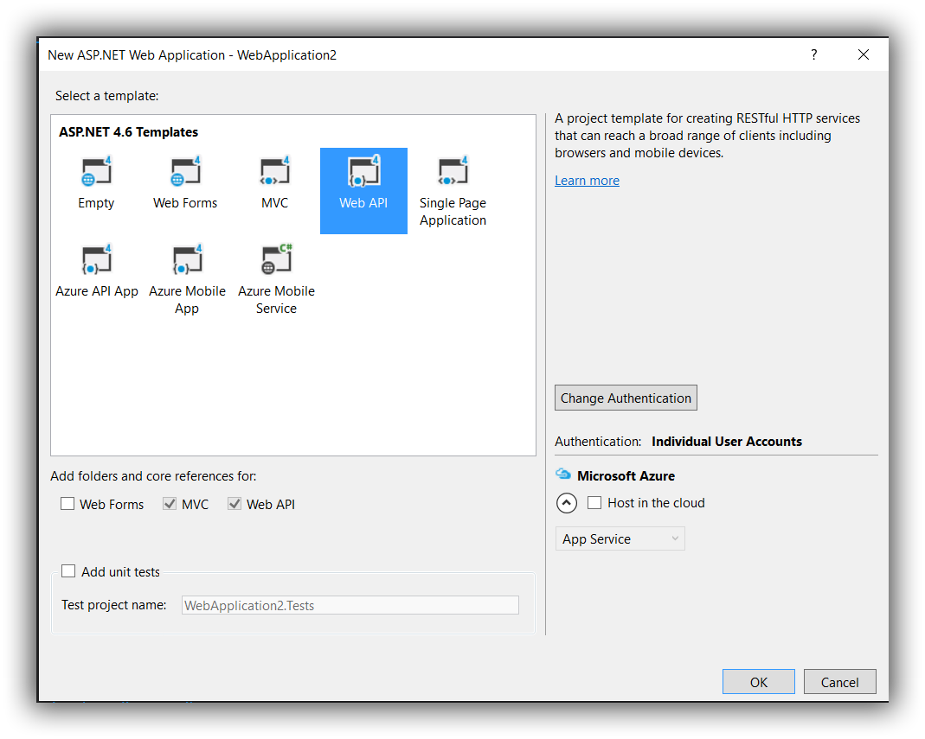Select the Empty template icon

96,171
